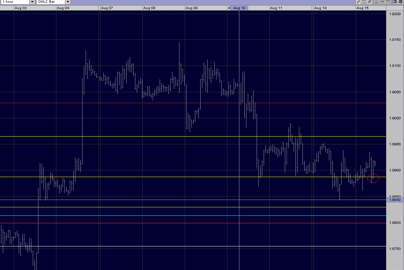Select the upper red horizontal line near 1.9030

[x=193, y=103]
